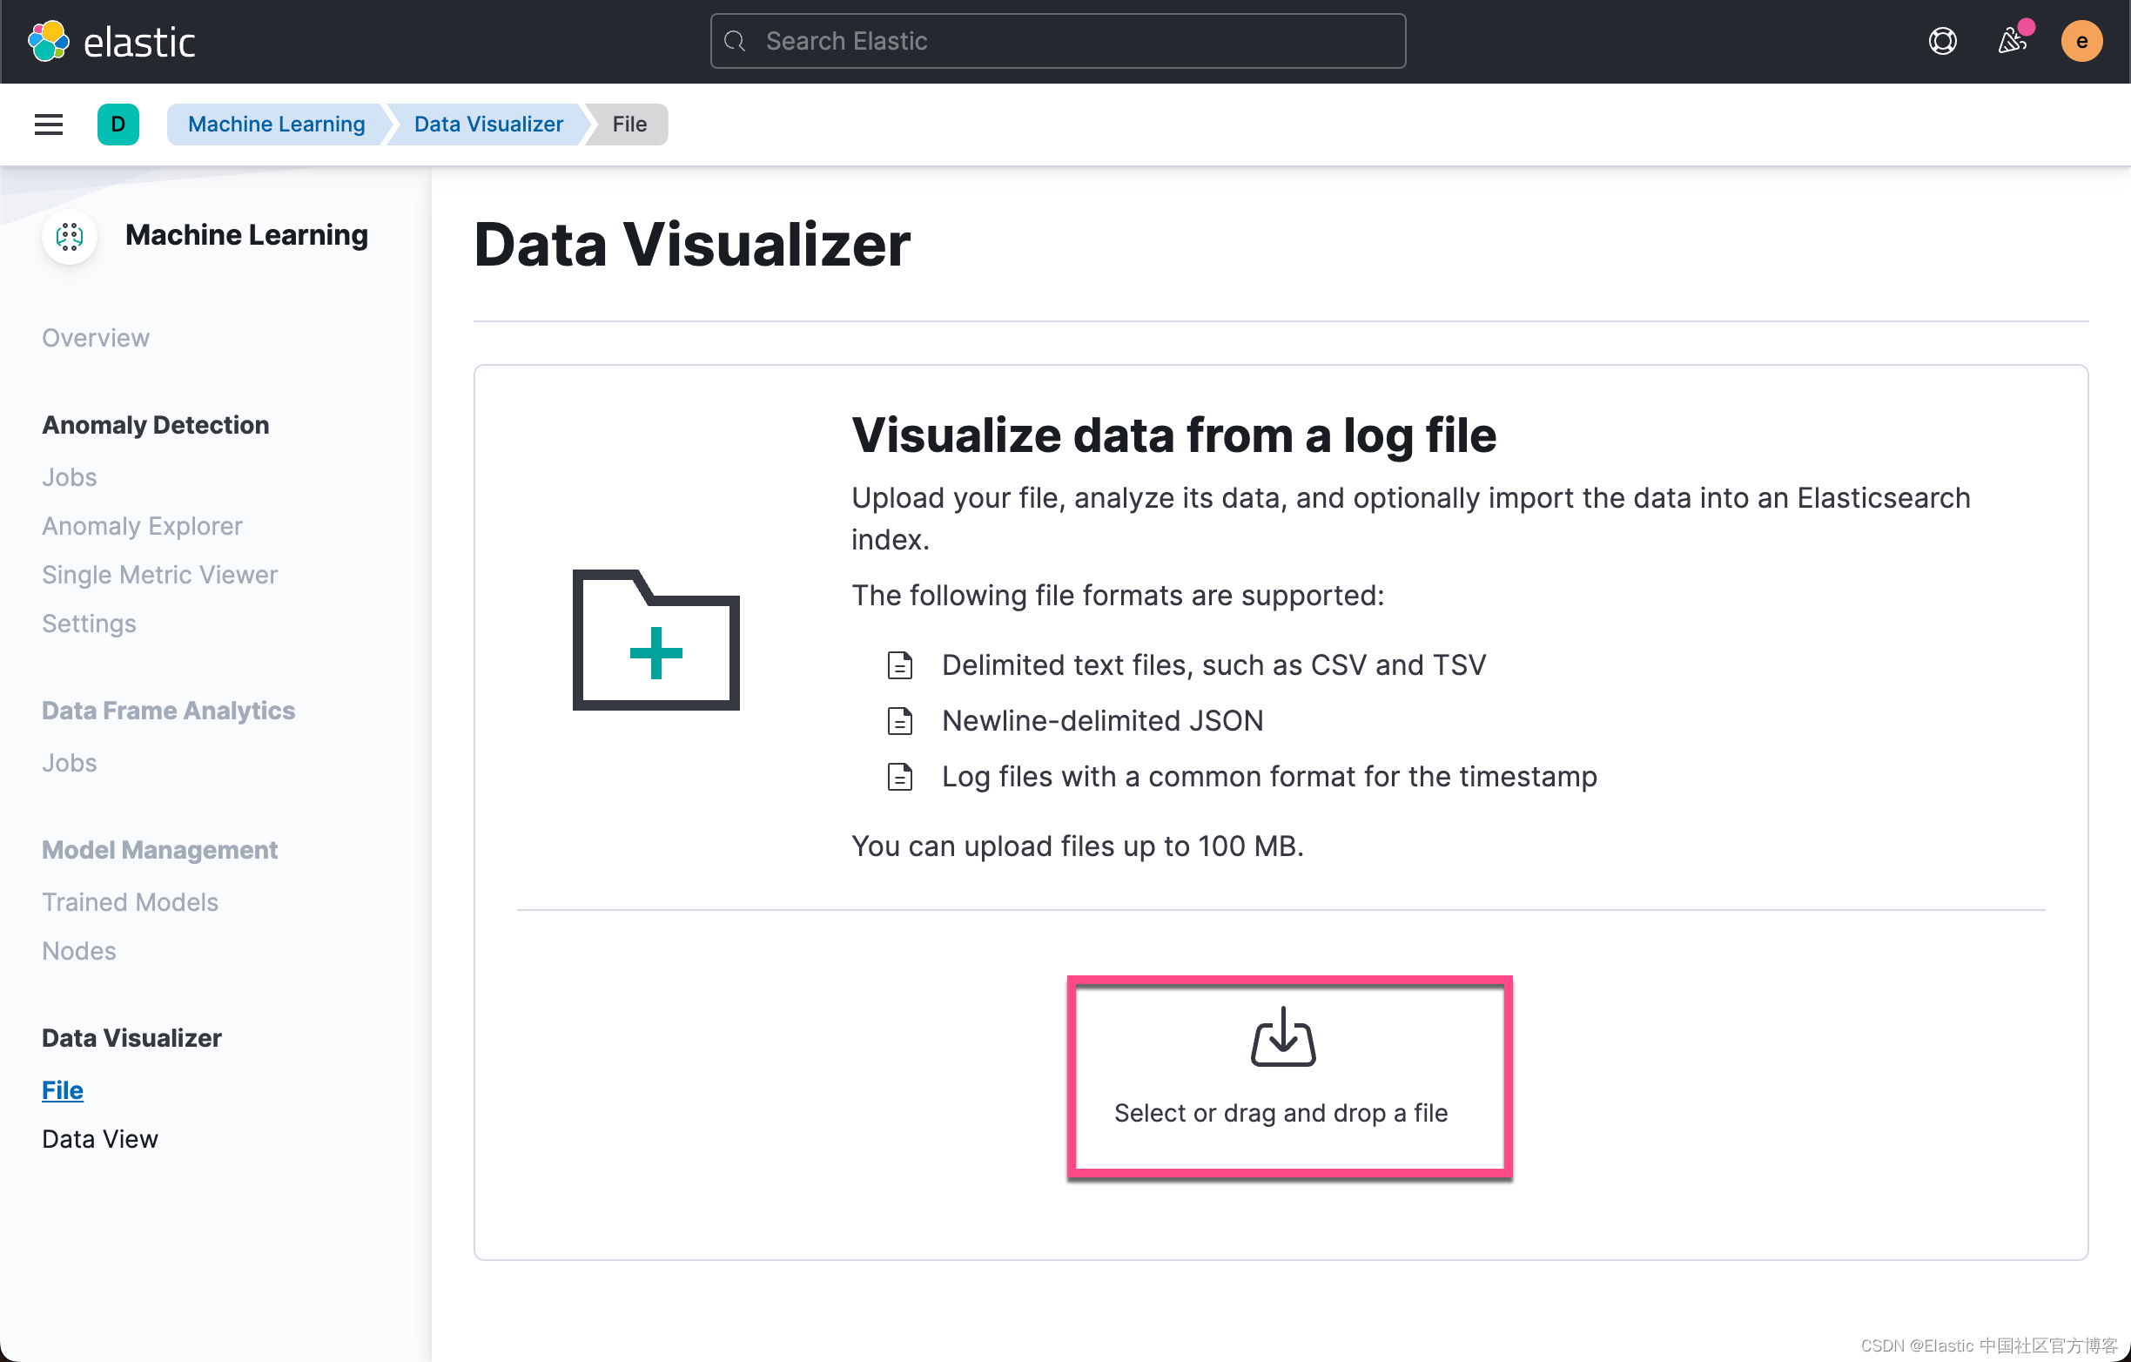
Task: Open Trained Models page
Action: [130, 901]
